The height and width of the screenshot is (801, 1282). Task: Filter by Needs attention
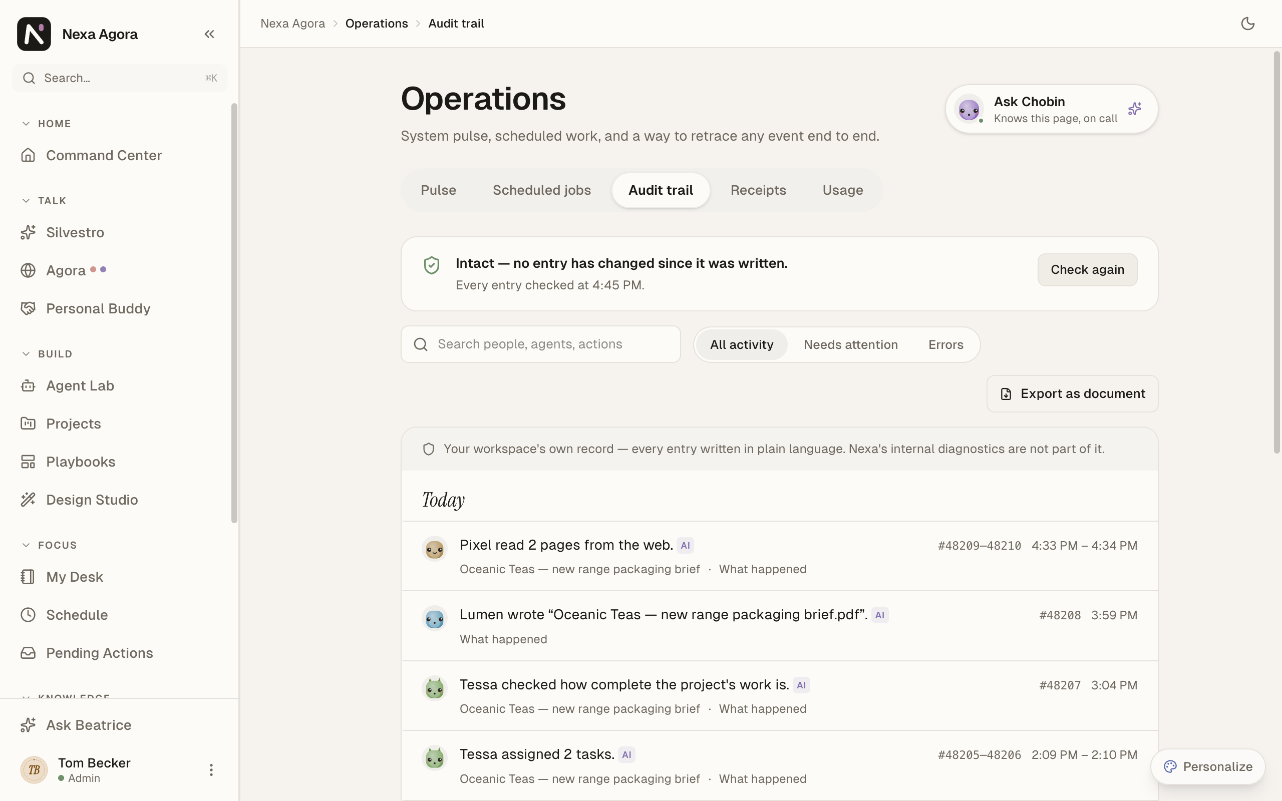[850, 345]
